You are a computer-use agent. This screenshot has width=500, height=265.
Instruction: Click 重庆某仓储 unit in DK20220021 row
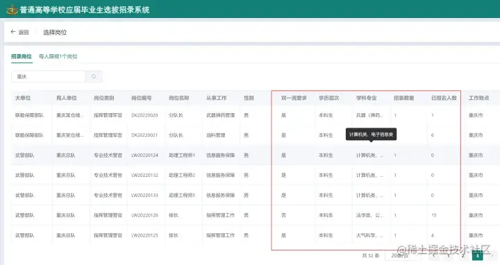[x=70, y=135]
